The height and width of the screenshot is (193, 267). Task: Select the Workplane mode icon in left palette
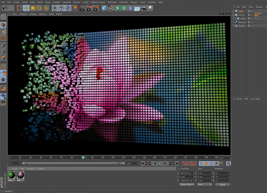3,38
